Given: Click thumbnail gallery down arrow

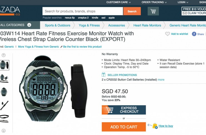Looking at the screenshot, I should [4, 131].
